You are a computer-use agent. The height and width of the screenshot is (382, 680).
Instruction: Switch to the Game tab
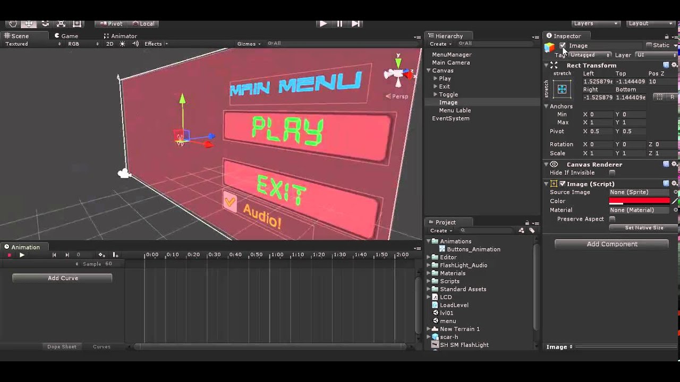(66, 36)
